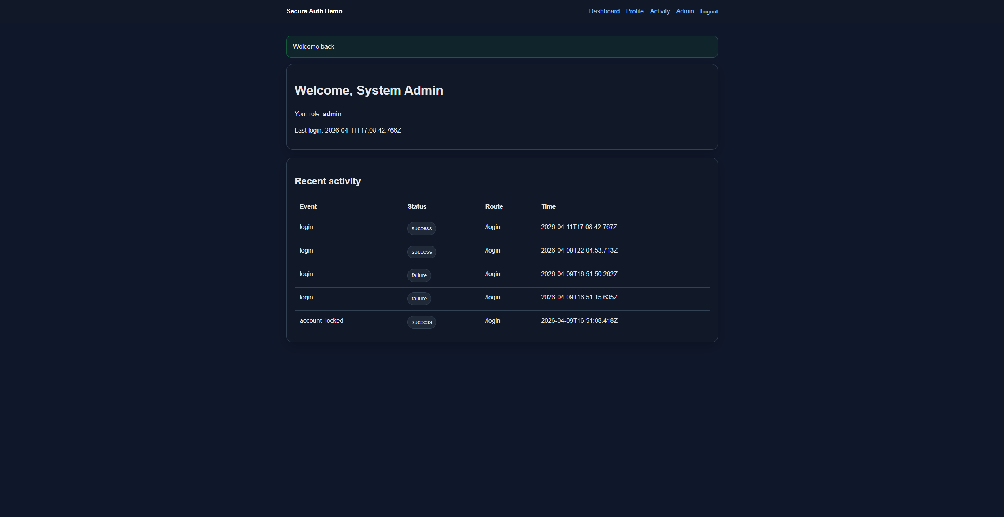Click the admin role label

pos(332,114)
